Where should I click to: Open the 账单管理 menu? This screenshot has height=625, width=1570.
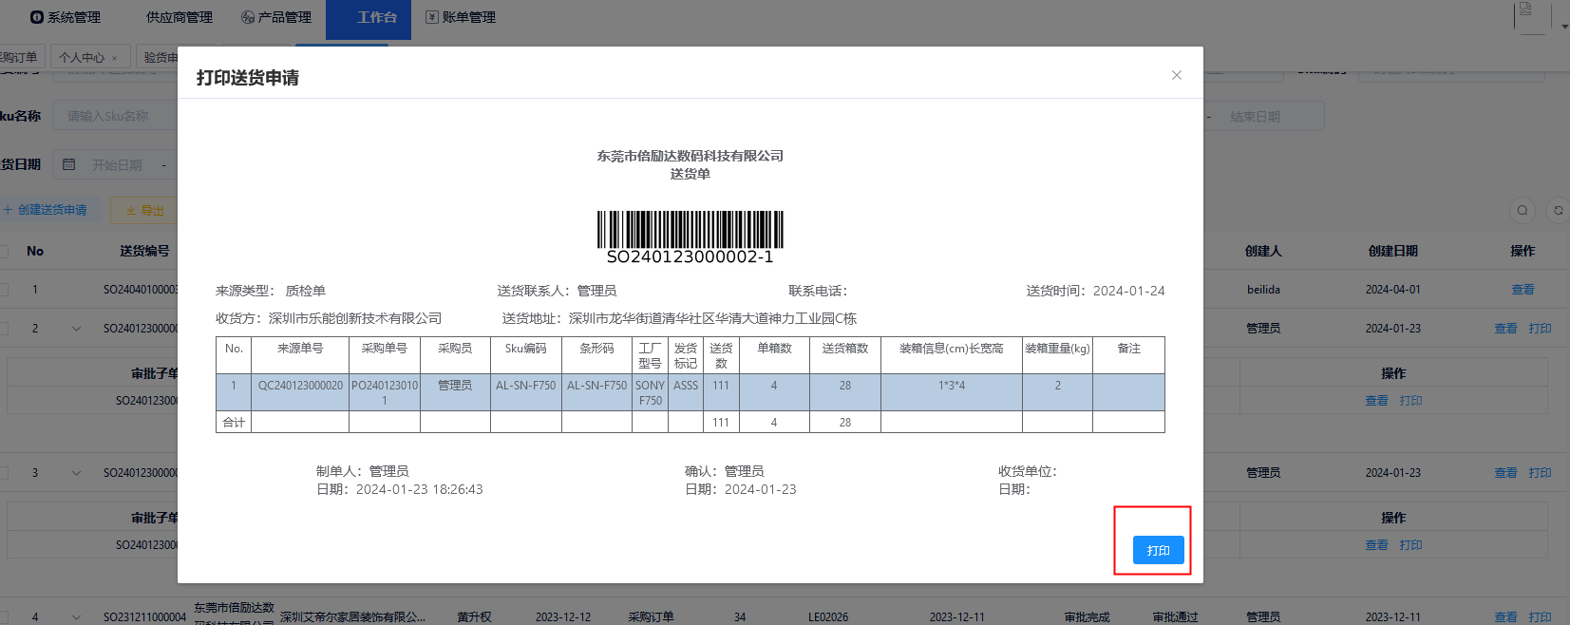[461, 17]
